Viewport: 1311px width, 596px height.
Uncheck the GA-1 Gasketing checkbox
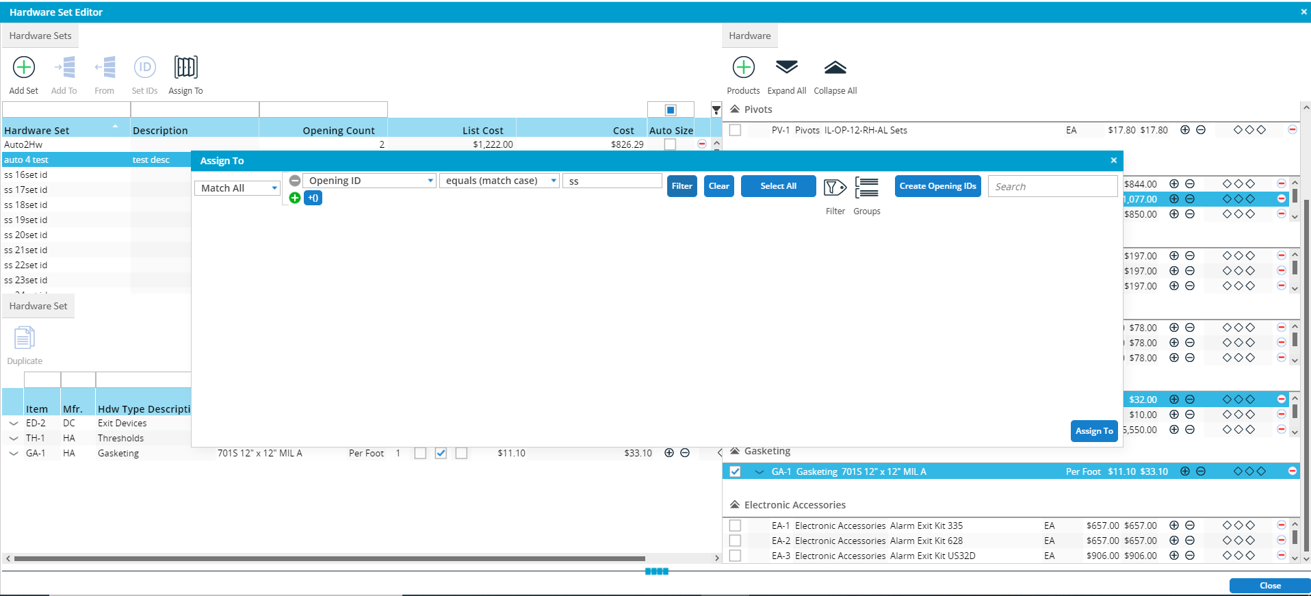(x=736, y=471)
